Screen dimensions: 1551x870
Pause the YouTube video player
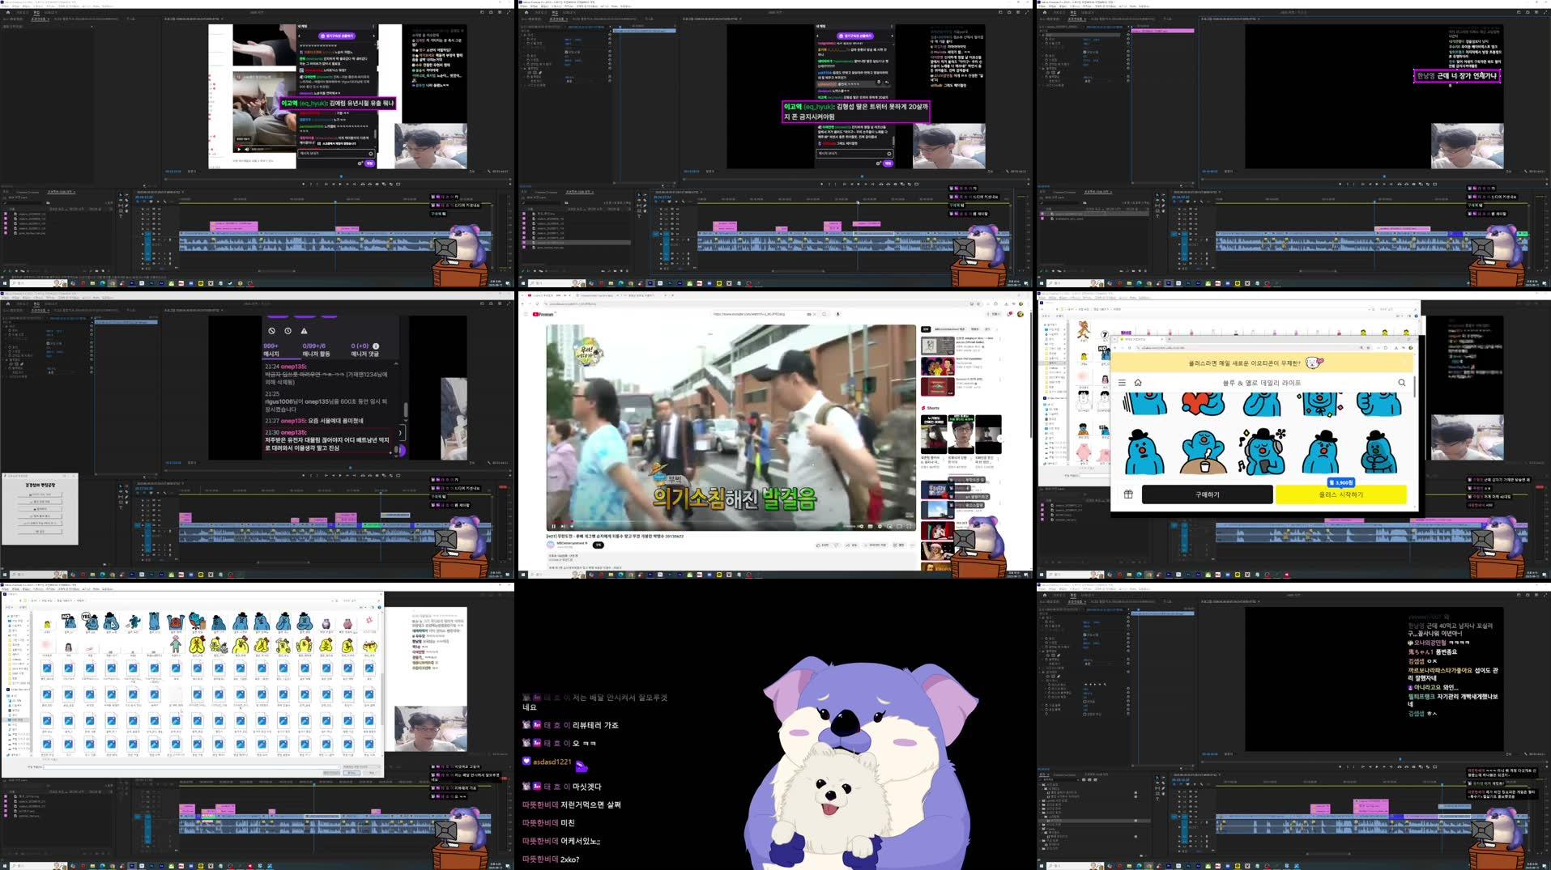(x=554, y=526)
